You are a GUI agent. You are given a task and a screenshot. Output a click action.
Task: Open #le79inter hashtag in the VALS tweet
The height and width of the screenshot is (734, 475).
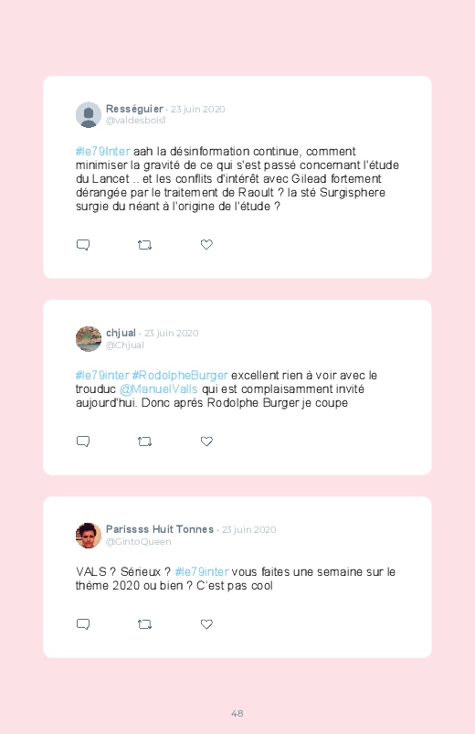coord(202,572)
